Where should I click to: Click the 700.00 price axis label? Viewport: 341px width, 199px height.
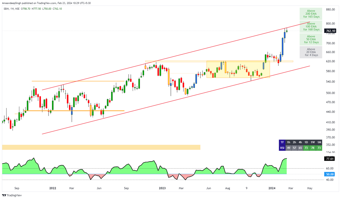(331, 43)
